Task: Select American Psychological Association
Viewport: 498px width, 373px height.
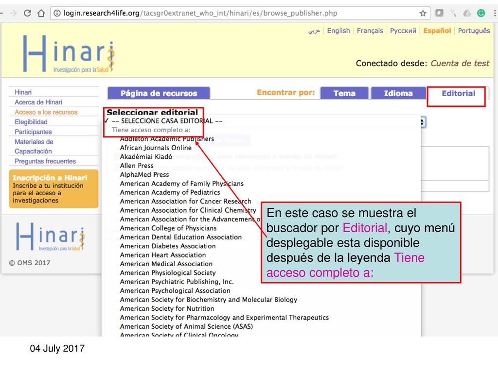Action: pos(175,290)
